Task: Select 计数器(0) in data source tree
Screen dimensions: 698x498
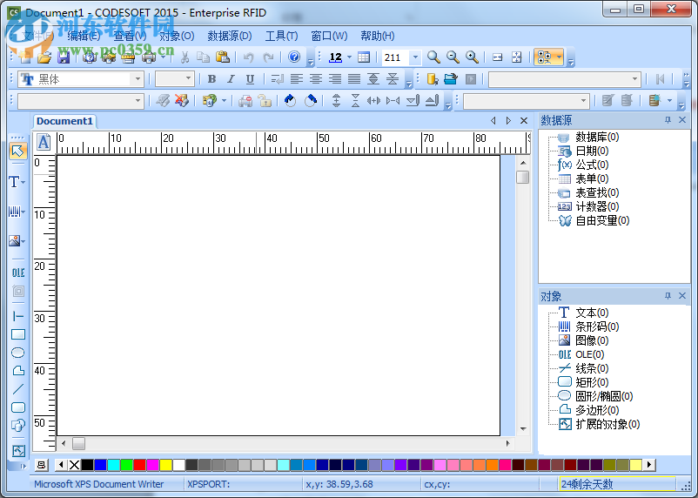Action: [597, 206]
